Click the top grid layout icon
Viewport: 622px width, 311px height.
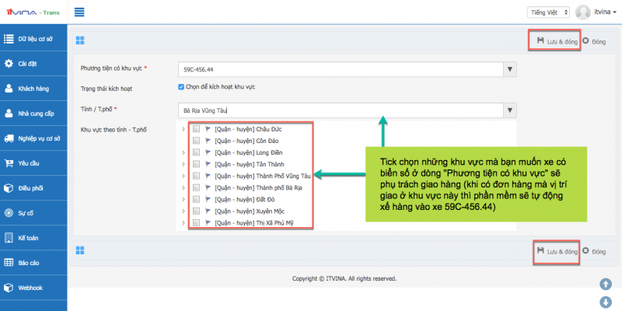click(80, 40)
